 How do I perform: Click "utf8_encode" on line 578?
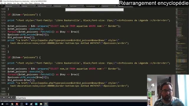[27, 35]
